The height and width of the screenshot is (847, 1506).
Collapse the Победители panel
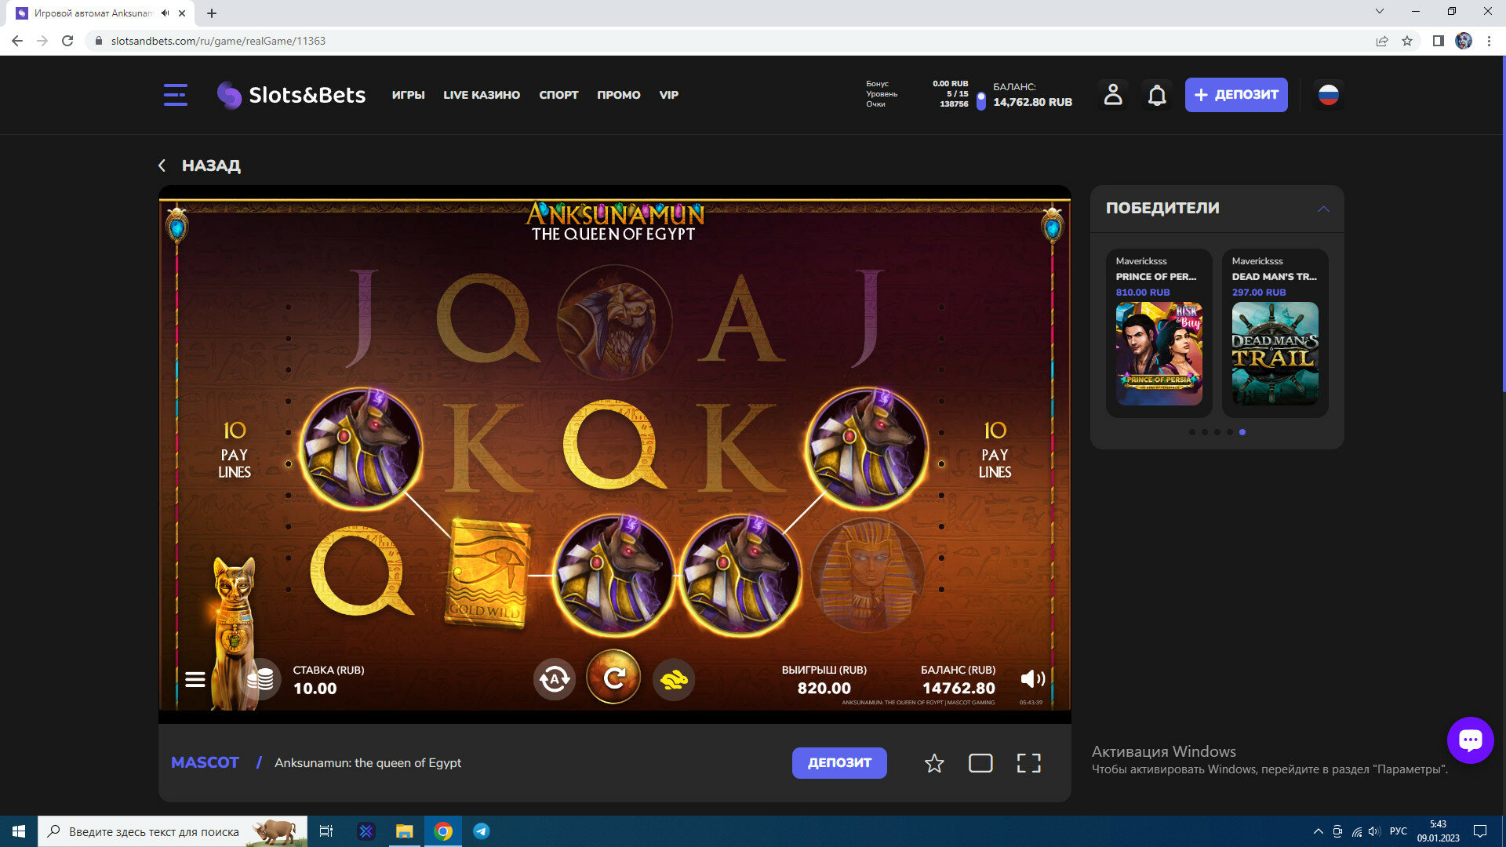coord(1323,209)
